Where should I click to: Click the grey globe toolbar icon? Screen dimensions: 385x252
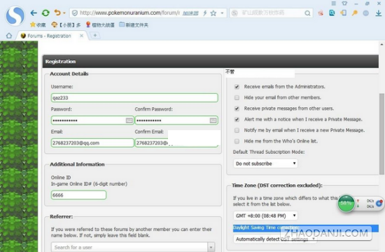click(366, 13)
